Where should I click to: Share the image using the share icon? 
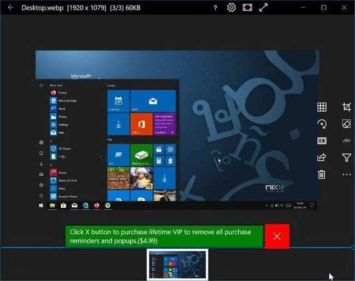coord(322,157)
